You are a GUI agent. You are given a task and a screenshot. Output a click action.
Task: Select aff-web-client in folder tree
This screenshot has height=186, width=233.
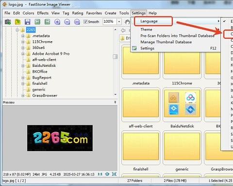(44, 60)
